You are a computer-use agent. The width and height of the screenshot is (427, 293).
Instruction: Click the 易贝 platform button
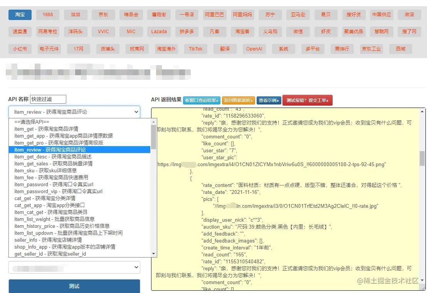point(326,15)
